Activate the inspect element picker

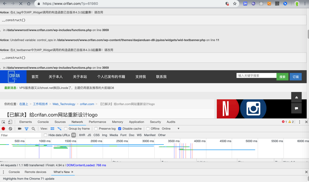[3, 122]
